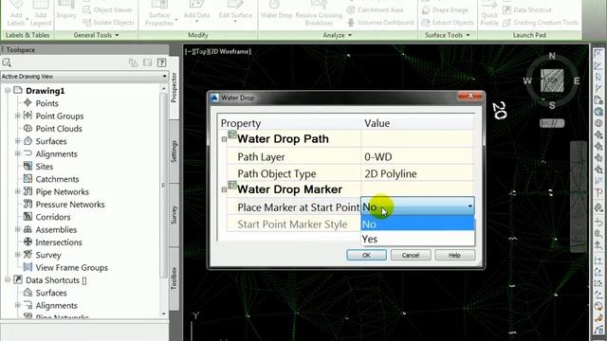Expand Surface Tools ribbon panel
The width and height of the screenshot is (607, 341).
pos(447,35)
